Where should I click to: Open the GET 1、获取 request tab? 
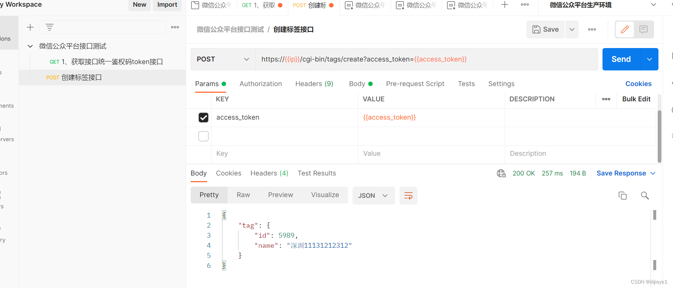pyautogui.click(x=262, y=5)
